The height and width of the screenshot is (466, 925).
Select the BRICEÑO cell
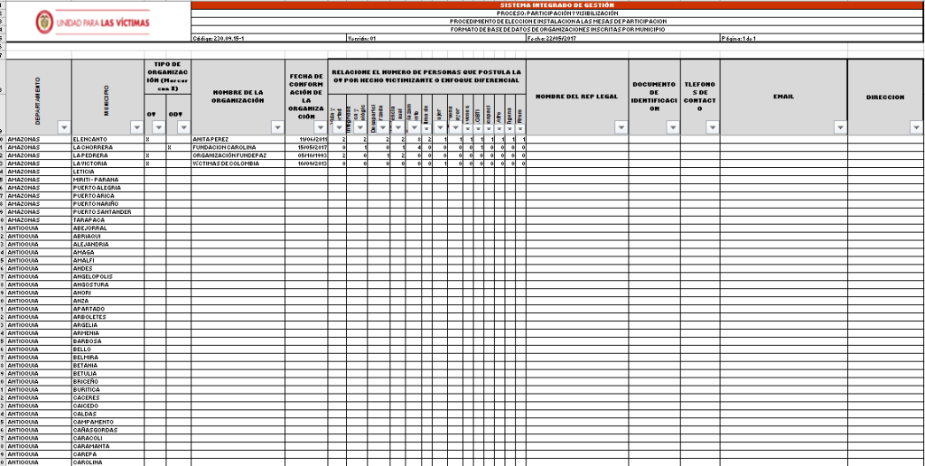click(x=108, y=382)
